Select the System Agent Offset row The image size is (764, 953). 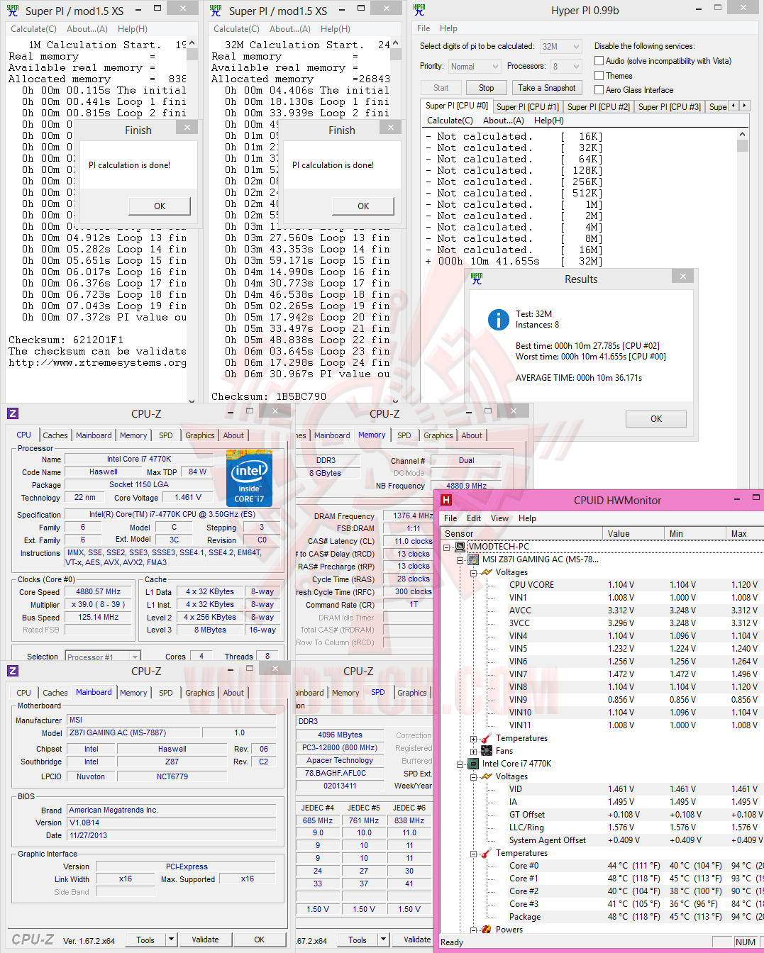pyautogui.click(x=602, y=840)
